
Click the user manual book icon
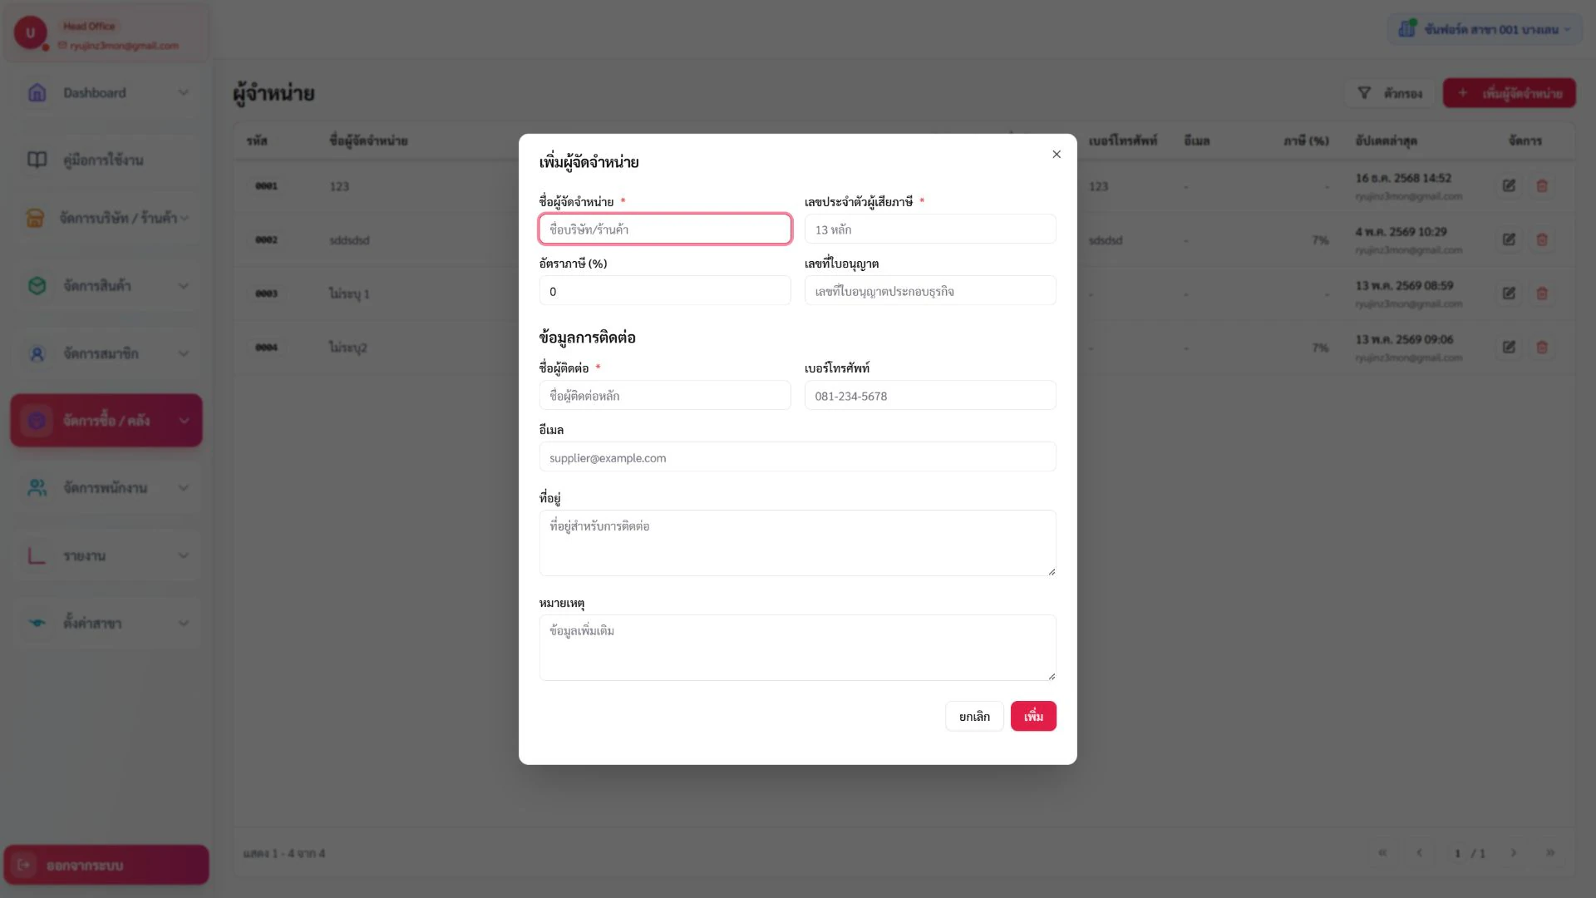37,160
